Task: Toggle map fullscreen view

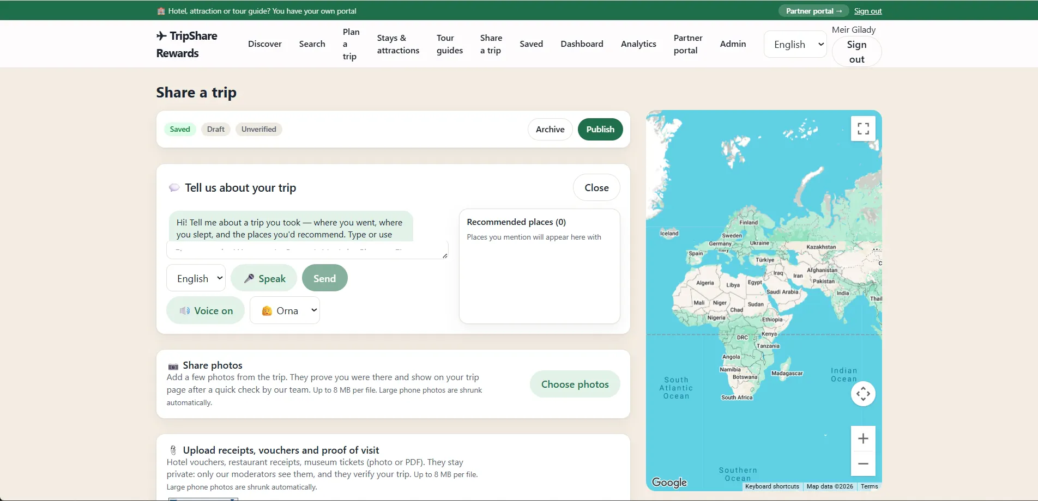Action: [x=863, y=129]
